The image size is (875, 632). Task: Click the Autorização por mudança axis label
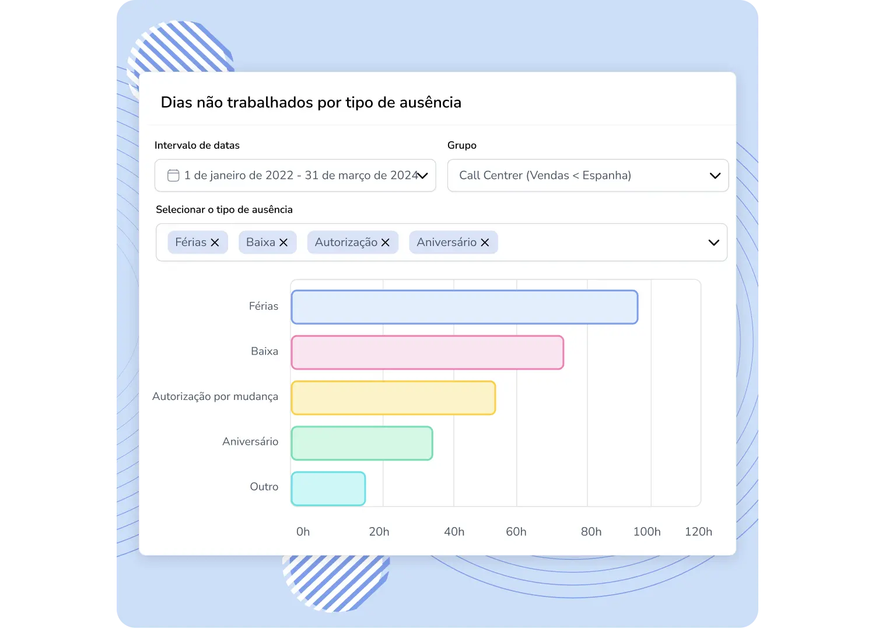coord(215,396)
